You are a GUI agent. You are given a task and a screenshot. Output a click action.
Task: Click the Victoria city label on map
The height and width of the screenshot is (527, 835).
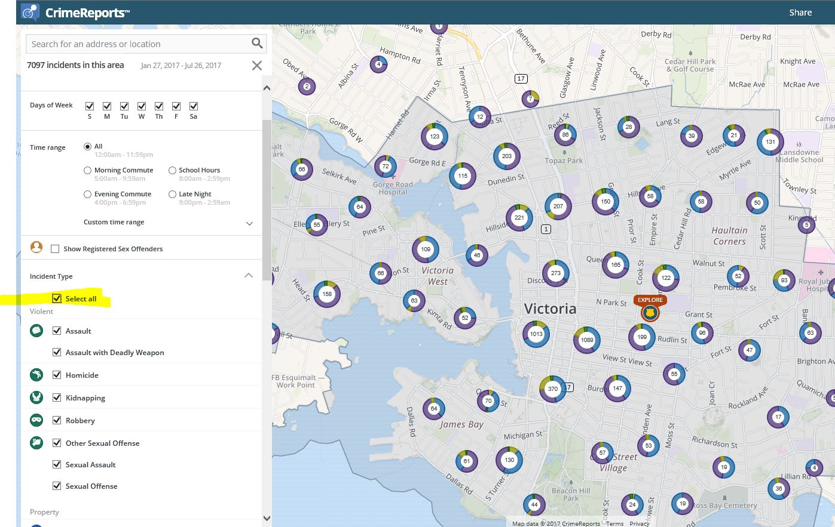point(550,309)
